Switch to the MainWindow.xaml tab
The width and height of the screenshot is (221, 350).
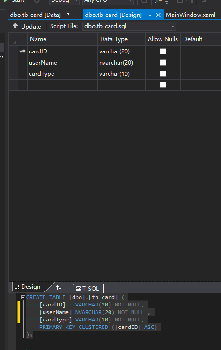[191, 15]
